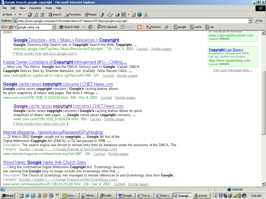Click More results from directory.google.com
Image resolution: width=266 pixels, height=199 pixels.
coord(45,53)
